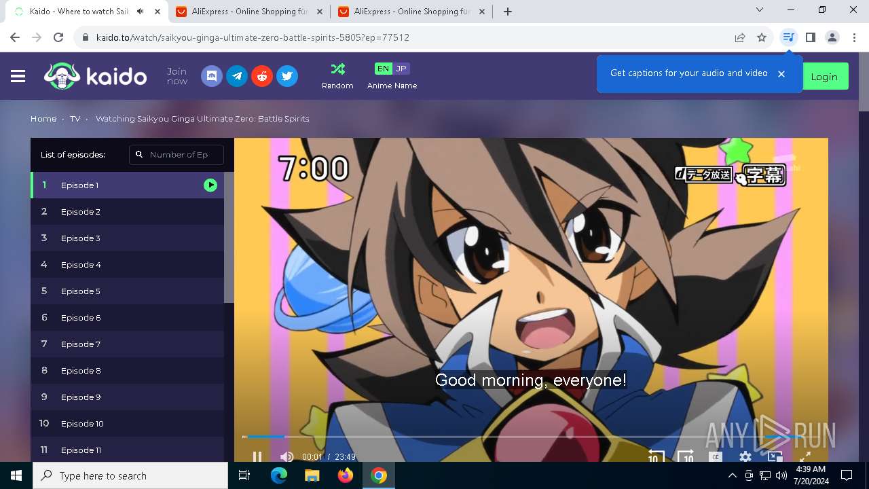Click the Kaido tab audio speaker icon
869x489 pixels.
[x=141, y=12]
